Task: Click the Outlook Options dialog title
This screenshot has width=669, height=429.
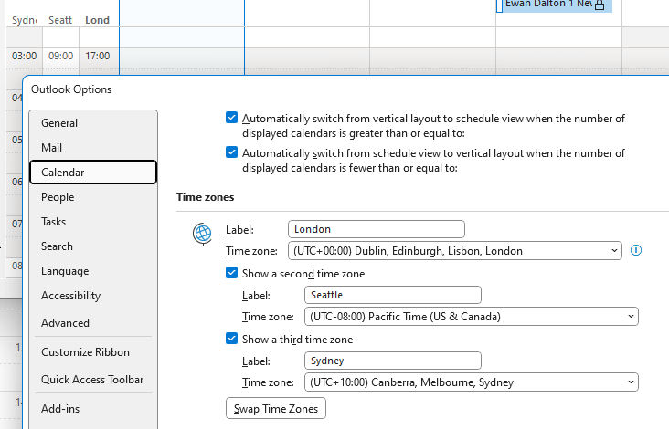Action: click(x=71, y=89)
